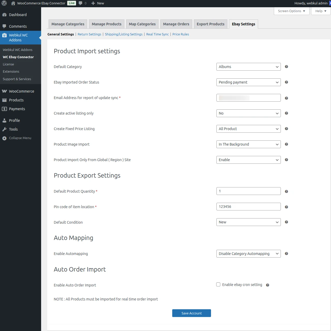This screenshot has height=331, width=331.
Task: Open the Return Settings link
Action: click(89, 34)
